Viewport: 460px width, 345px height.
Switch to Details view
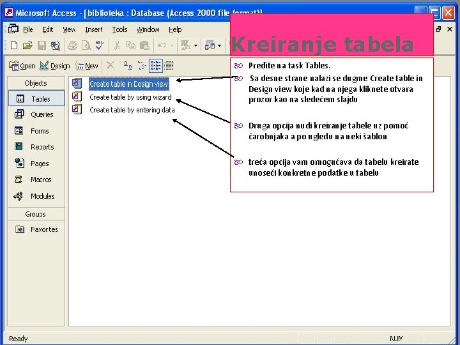click(169, 65)
